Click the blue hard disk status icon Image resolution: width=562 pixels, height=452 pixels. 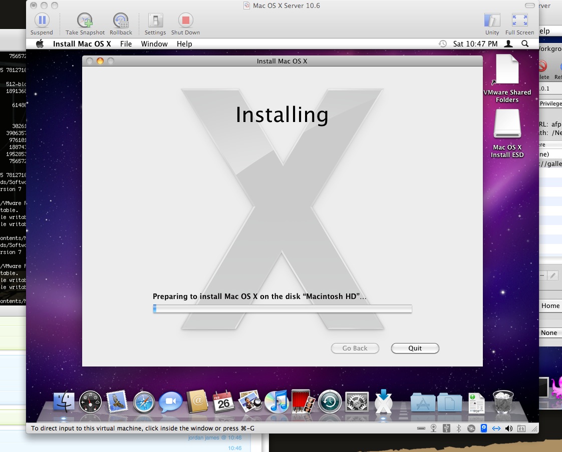coord(484,428)
